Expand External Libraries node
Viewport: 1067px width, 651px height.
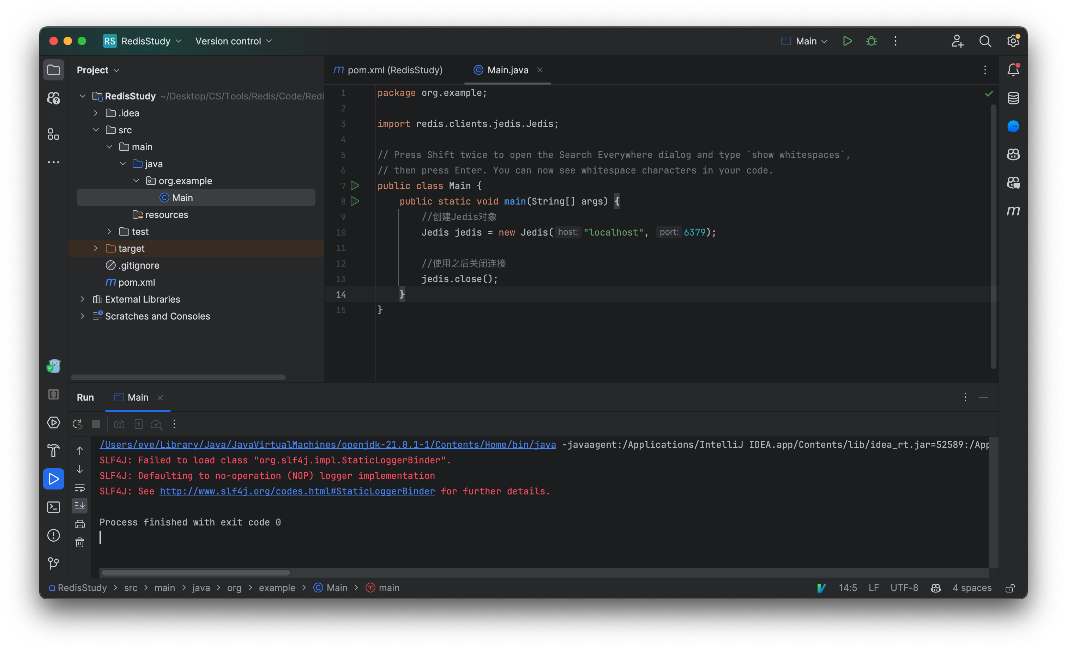click(82, 299)
